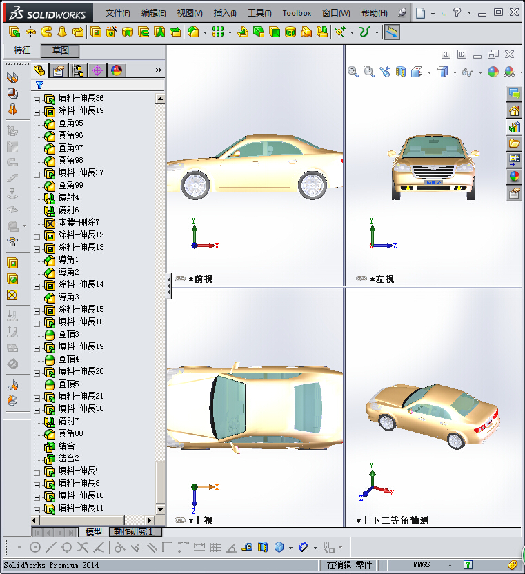Image resolution: width=525 pixels, height=574 pixels.
Task: Click feature tree scroll-up arrow
Action: pos(160,99)
